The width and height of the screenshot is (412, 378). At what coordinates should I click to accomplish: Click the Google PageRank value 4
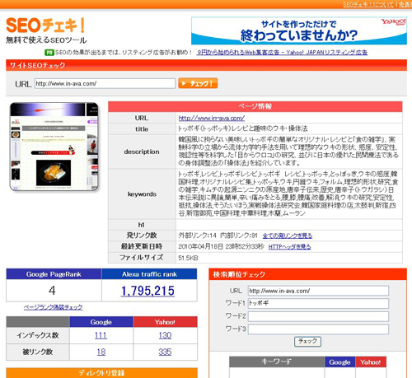(52, 291)
